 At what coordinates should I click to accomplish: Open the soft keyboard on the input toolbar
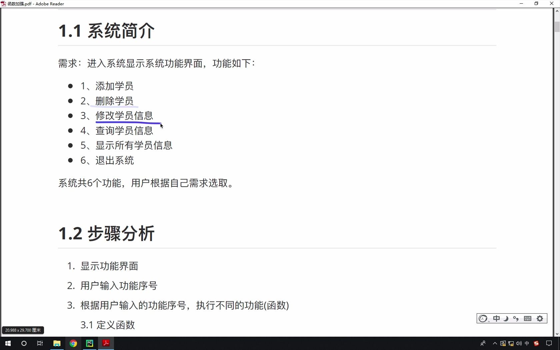click(x=527, y=318)
